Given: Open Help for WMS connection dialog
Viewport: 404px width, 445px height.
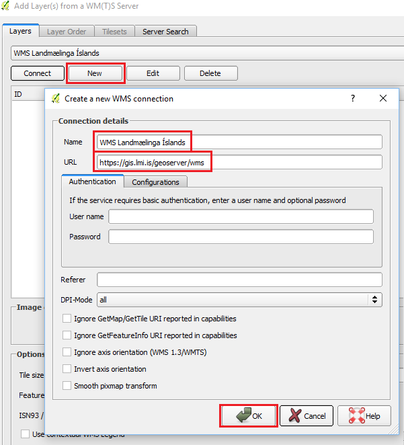Looking at the screenshot, I should pyautogui.click(x=364, y=416).
